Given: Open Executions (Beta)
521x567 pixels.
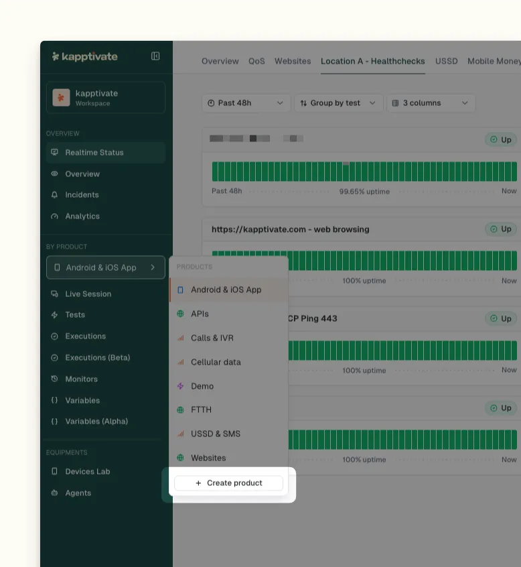Looking at the screenshot, I should coord(106,358).
